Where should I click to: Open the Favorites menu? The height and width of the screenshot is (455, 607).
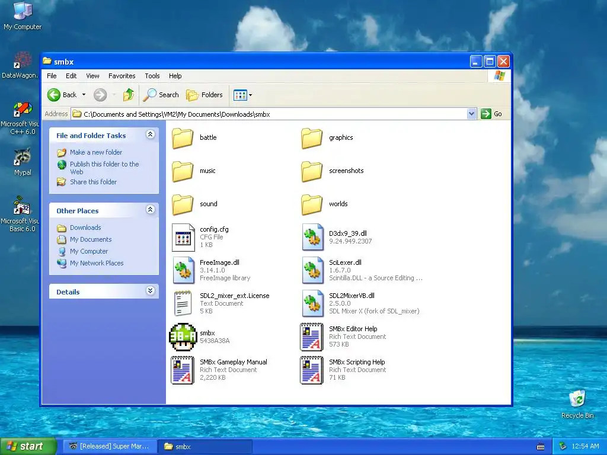point(122,76)
